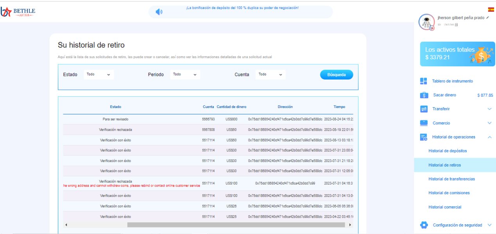Click the speaker announcement icon
The width and height of the screenshot is (496, 234).
point(159,12)
